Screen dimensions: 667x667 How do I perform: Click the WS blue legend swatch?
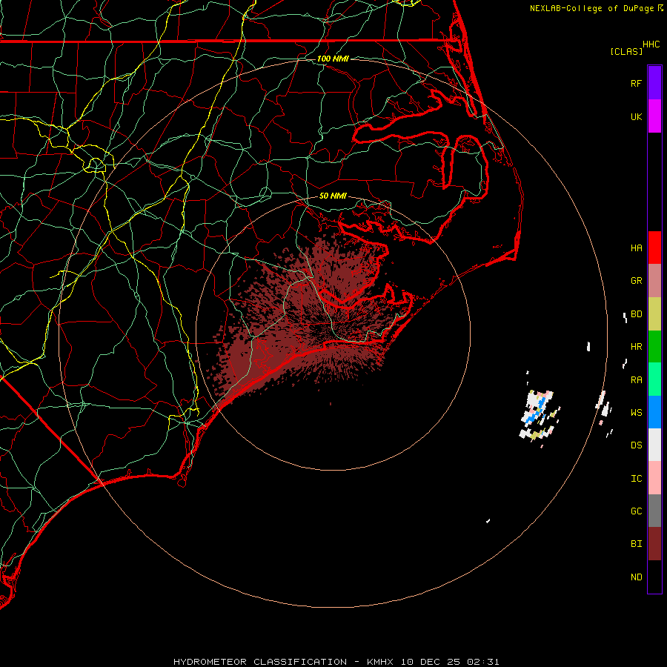point(654,412)
